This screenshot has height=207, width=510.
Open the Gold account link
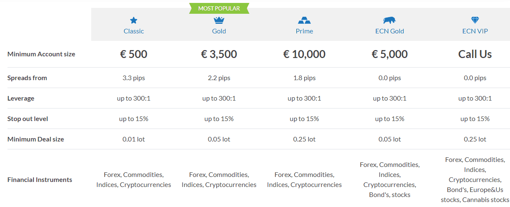pyautogui.click(x=219, y=31)
